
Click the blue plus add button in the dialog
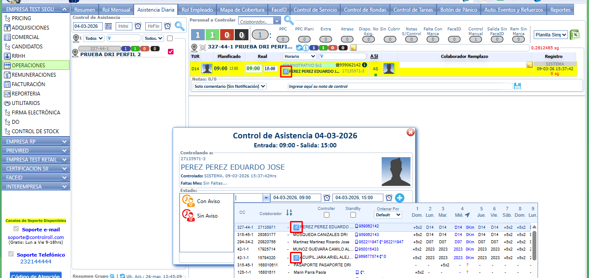(x=399, y=198)
